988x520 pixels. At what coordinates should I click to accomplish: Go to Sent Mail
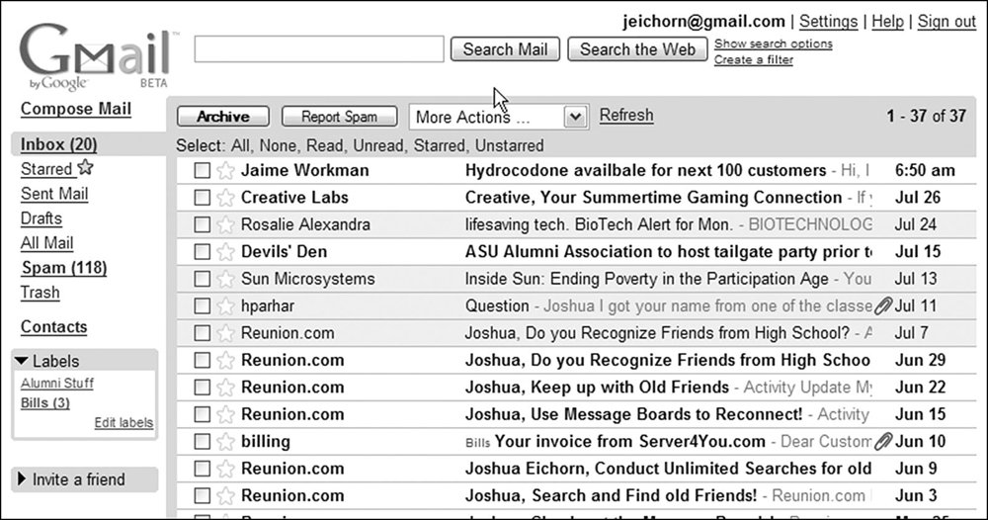click(54, 194)
